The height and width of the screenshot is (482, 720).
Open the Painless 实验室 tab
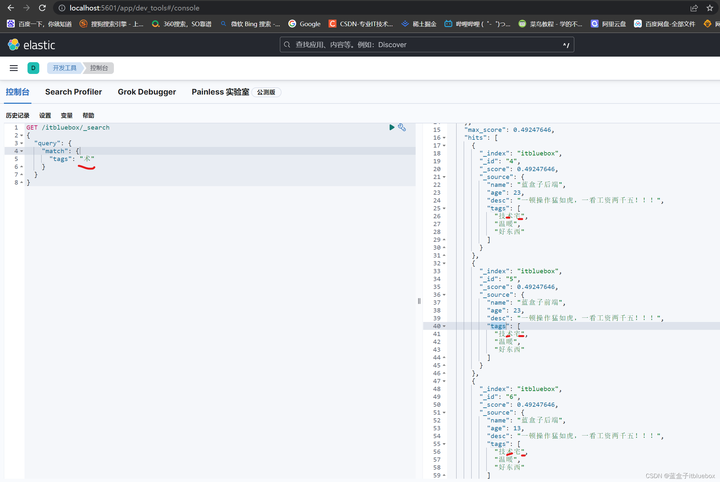pyautogui.click(x=220, y=92)
